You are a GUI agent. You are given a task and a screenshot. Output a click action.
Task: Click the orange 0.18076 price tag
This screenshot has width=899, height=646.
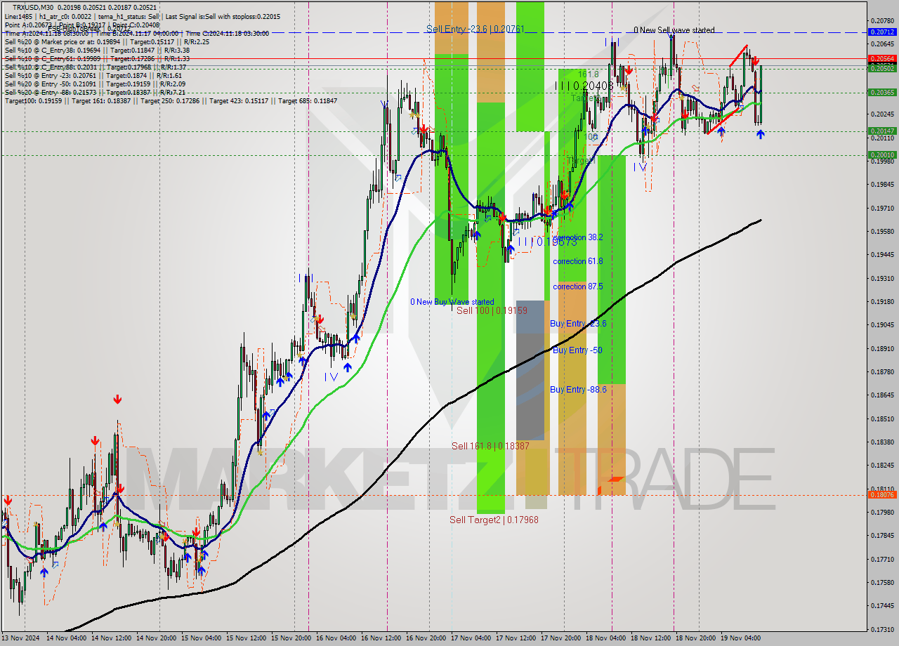point(882,495)
